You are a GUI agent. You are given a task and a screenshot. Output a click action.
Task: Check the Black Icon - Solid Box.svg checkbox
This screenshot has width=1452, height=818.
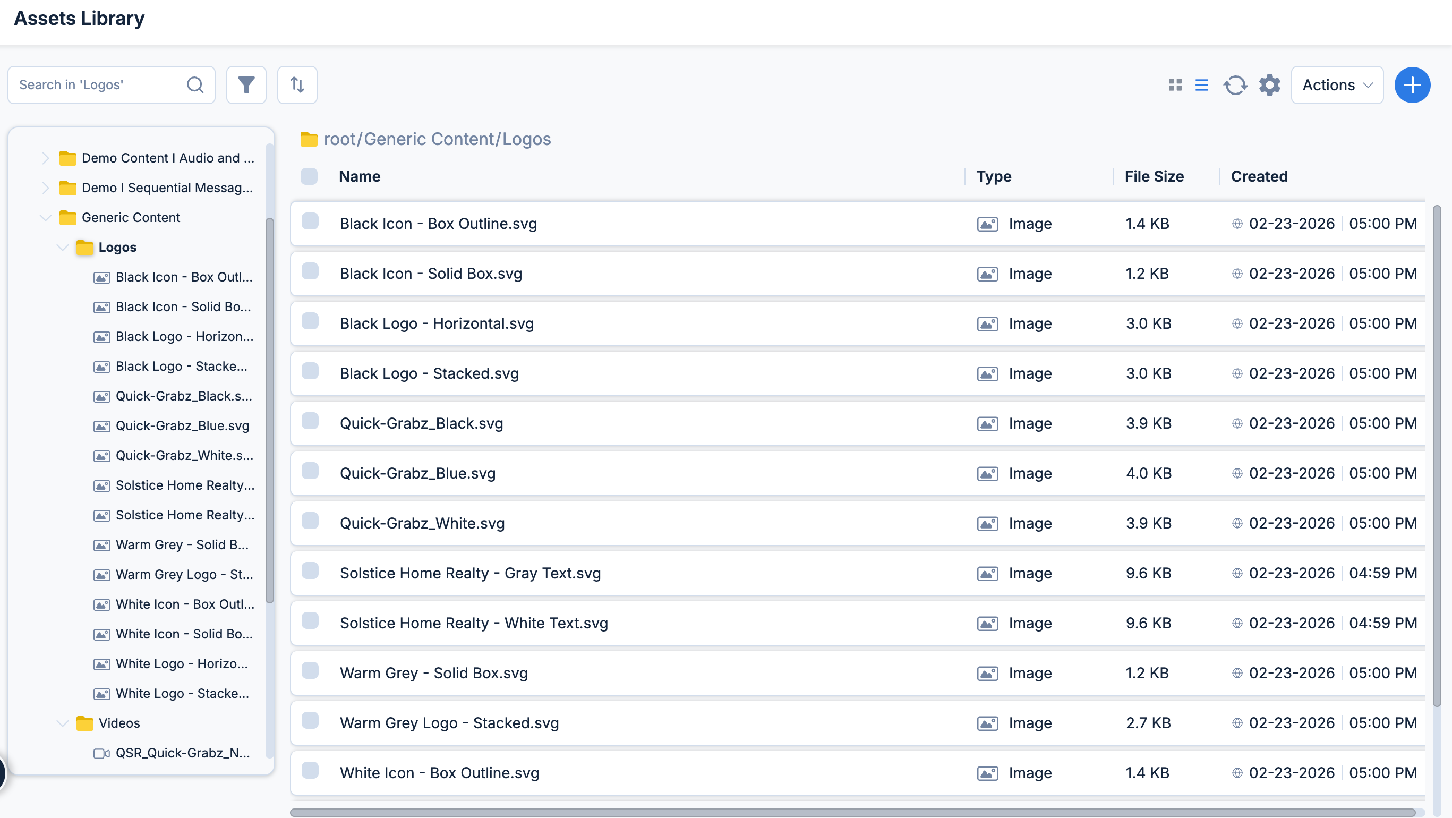point(310,271)
